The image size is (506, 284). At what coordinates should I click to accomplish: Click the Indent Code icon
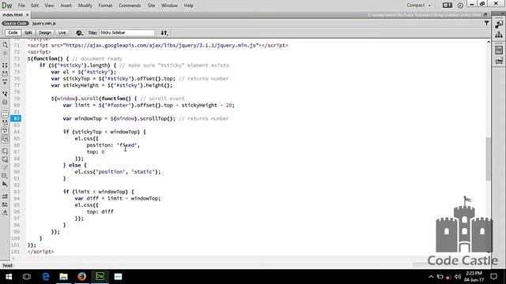[x=5, y=196]
